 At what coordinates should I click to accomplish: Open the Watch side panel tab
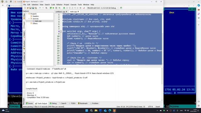[24, 35]
